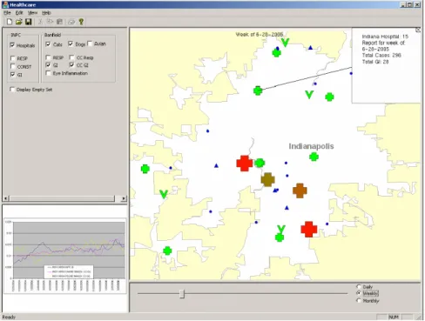This screenshot has width=425, height=321.
Task: Click the Banfield group label
Action: coord(52,35)
